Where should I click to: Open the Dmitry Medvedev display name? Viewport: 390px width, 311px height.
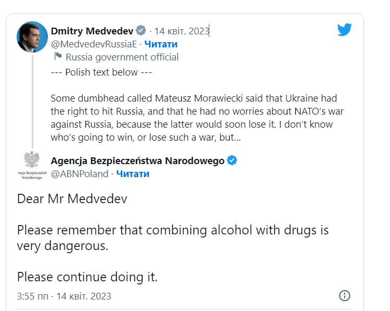92,31
